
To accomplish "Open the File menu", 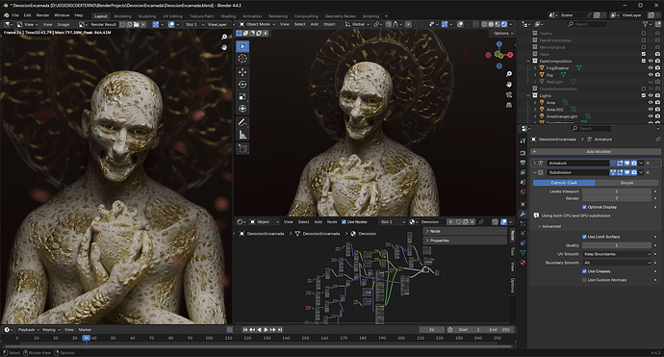I will [15, 15].
